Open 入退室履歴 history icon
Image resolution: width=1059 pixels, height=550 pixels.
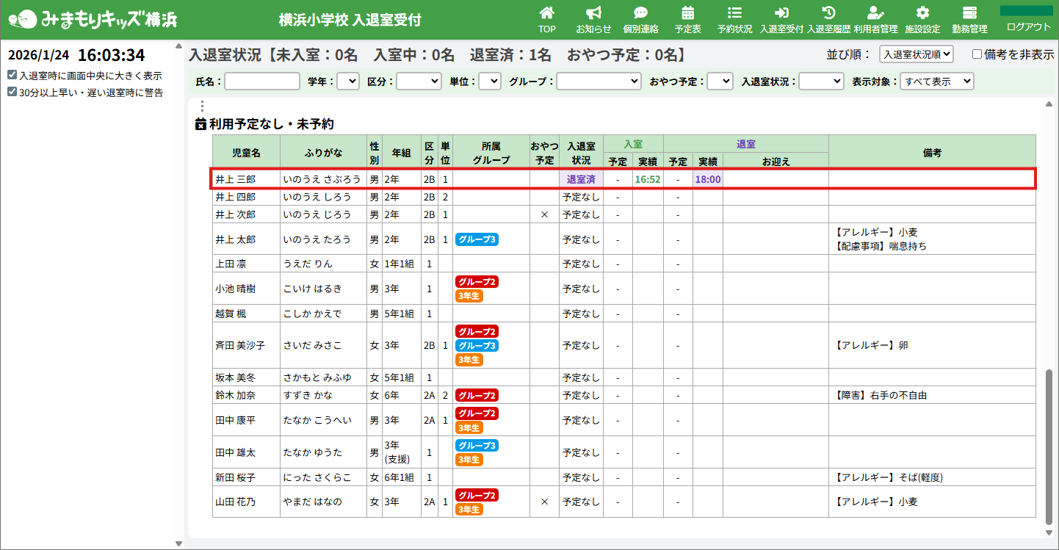pyautogui.click(x=828, y=13)
